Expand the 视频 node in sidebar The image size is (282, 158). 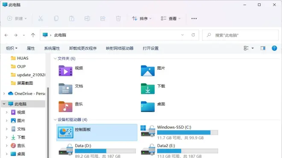point(7,112)
